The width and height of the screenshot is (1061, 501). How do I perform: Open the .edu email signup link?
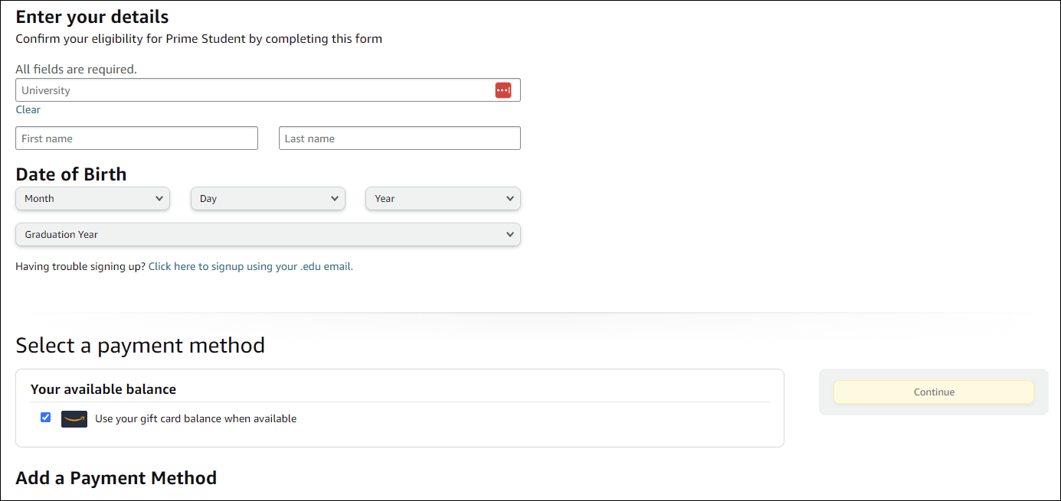[x=251, y=267]
